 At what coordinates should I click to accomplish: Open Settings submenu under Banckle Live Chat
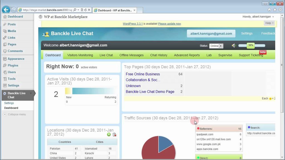click(x=9, y=103)
